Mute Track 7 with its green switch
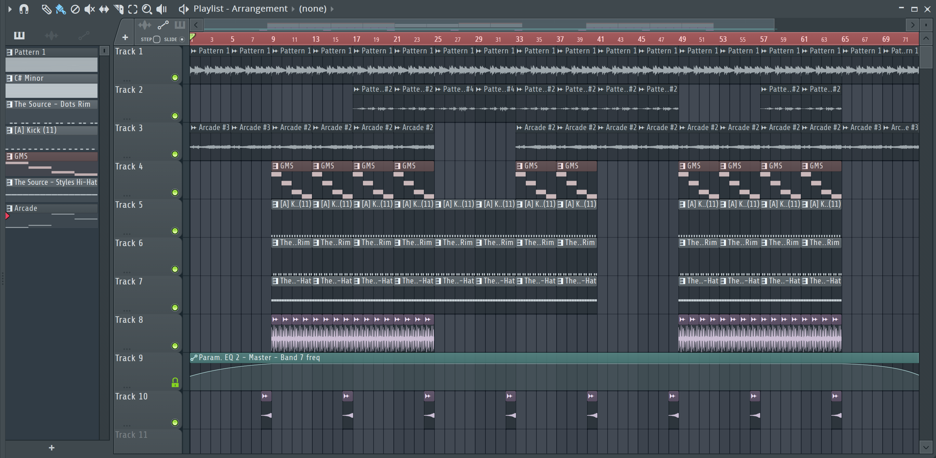936x458 pixels. 175,307
